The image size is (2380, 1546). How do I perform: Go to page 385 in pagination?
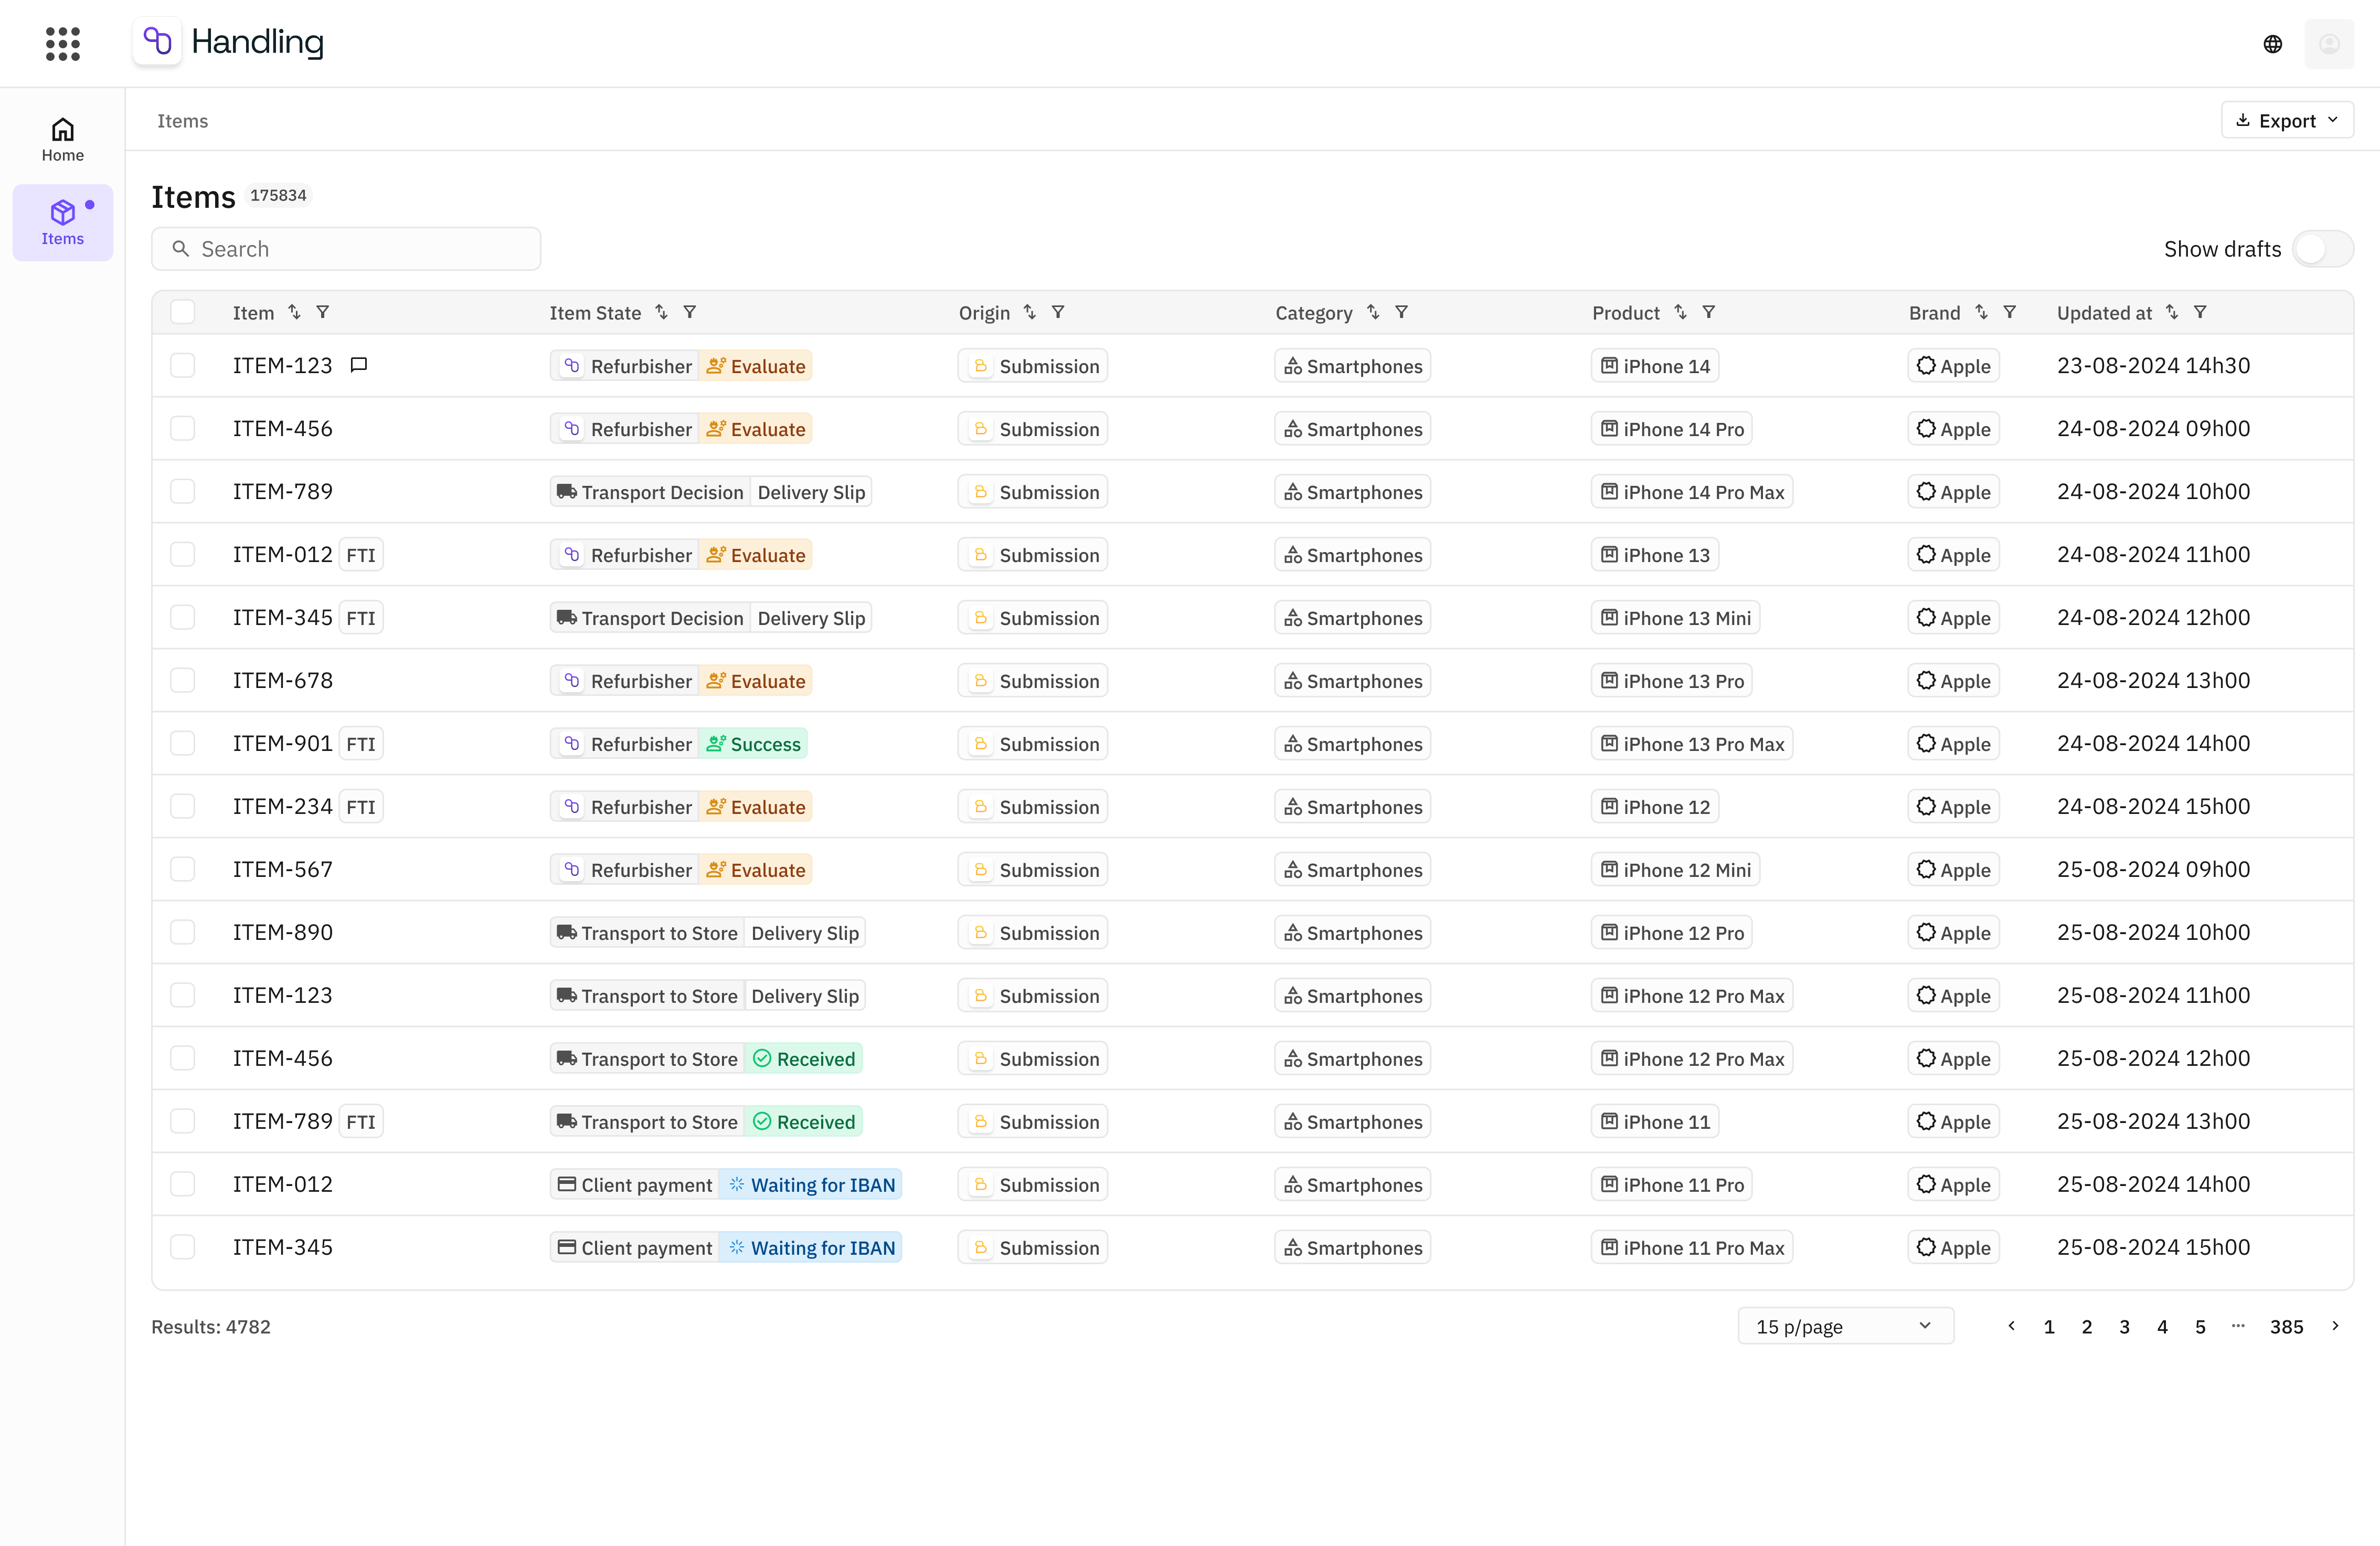tap(2288, 1326)
